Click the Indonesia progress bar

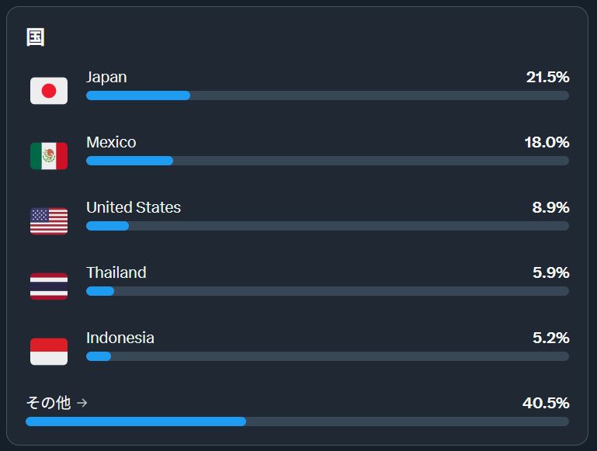click(x=327, y=356)
